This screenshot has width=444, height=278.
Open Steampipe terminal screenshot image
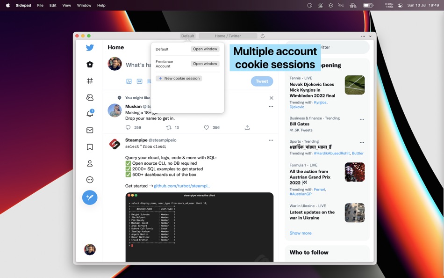[x=200, y=227]
